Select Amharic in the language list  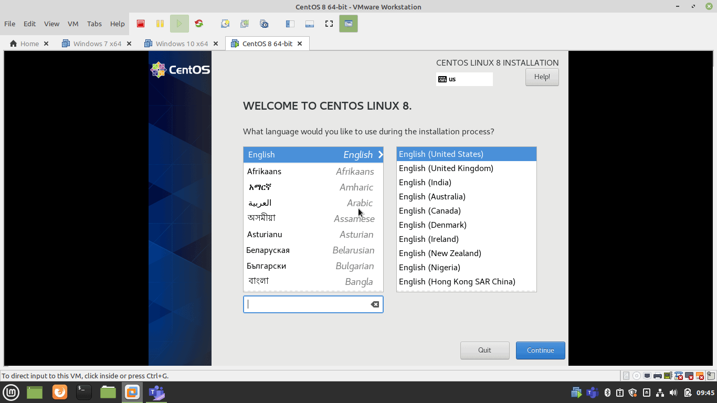click(x=313, y=187)
